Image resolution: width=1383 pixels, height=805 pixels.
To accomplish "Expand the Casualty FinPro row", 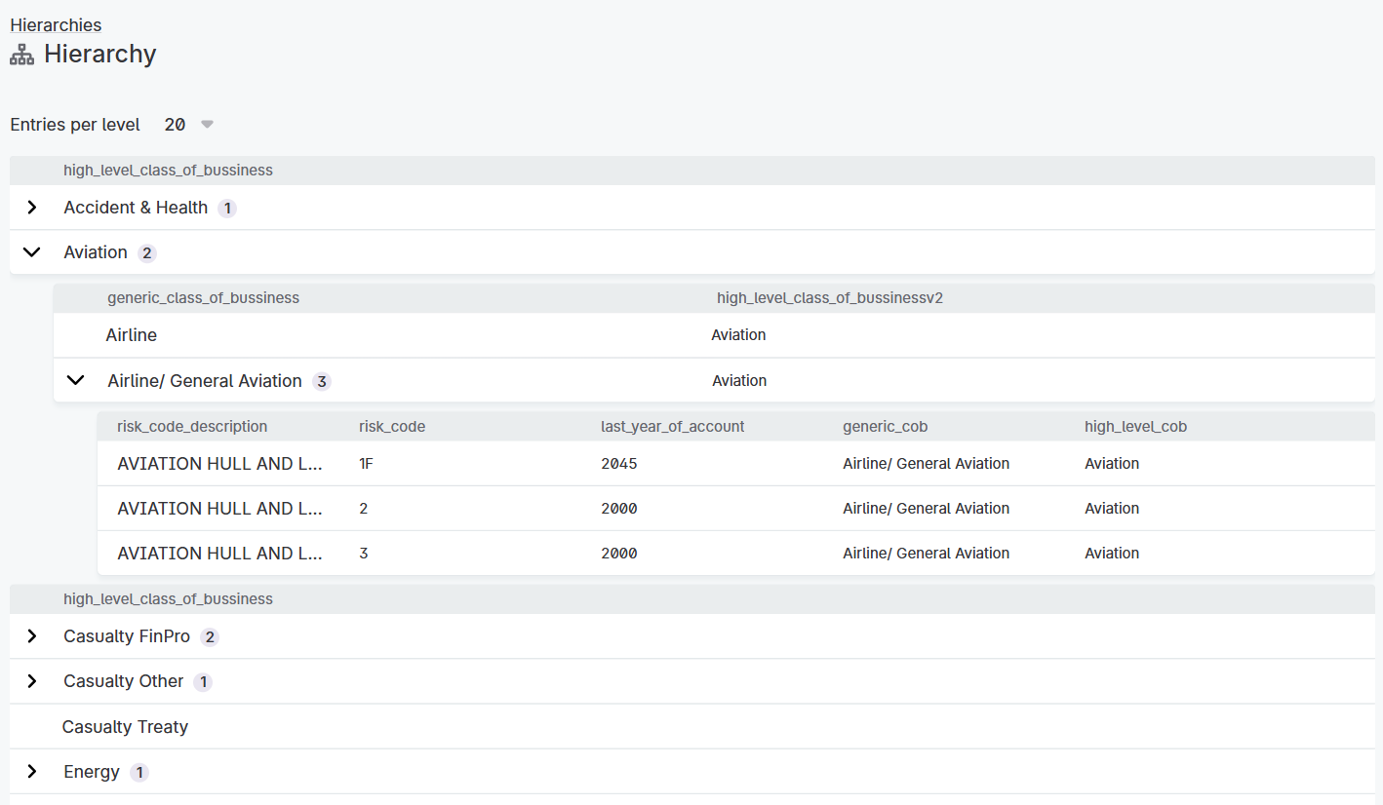I will tap(32, 636).
